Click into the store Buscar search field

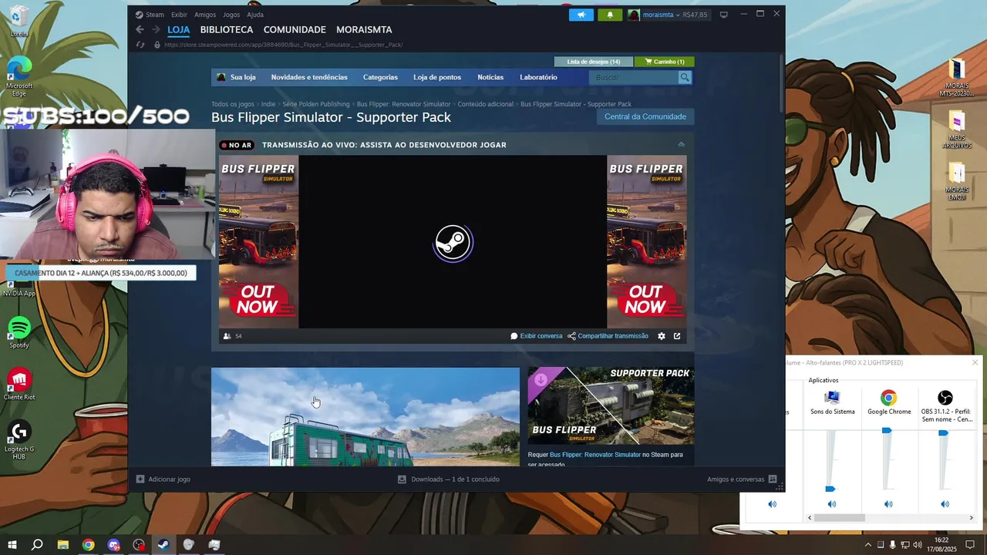pos(633,77)
